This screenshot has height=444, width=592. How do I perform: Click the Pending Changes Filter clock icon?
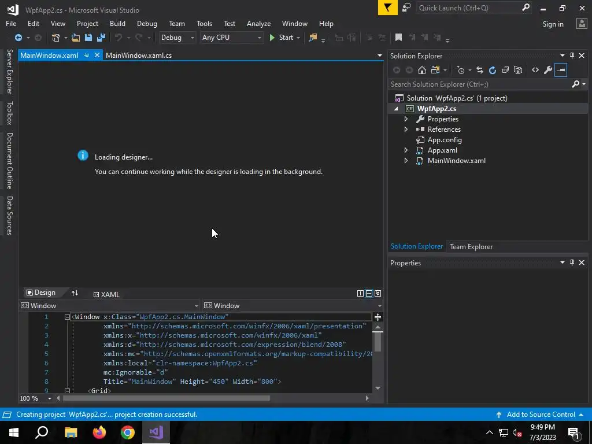click(x=460, y=70)
